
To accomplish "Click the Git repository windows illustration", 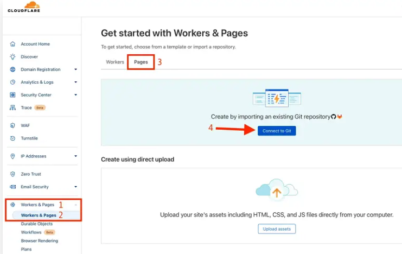I will click(x=277, y=98).
